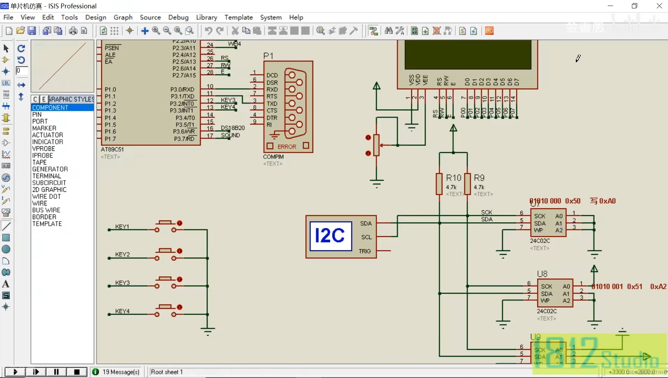Open the search and tag binoculars tool
Screen dimensions: 668x378
coord(388,31)
